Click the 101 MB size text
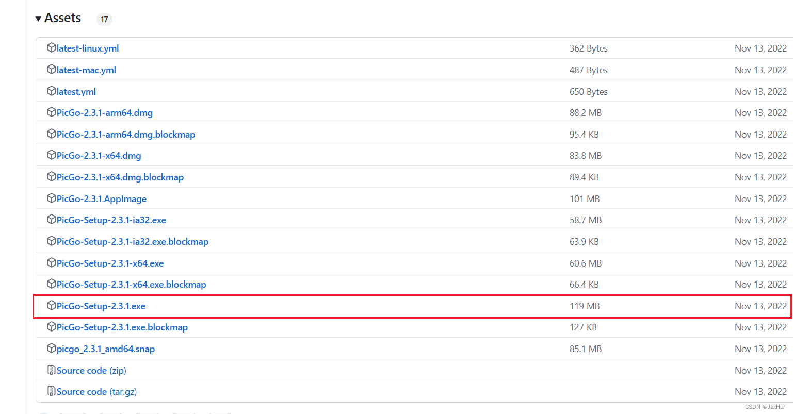The image size is (793, 414). 585,199
